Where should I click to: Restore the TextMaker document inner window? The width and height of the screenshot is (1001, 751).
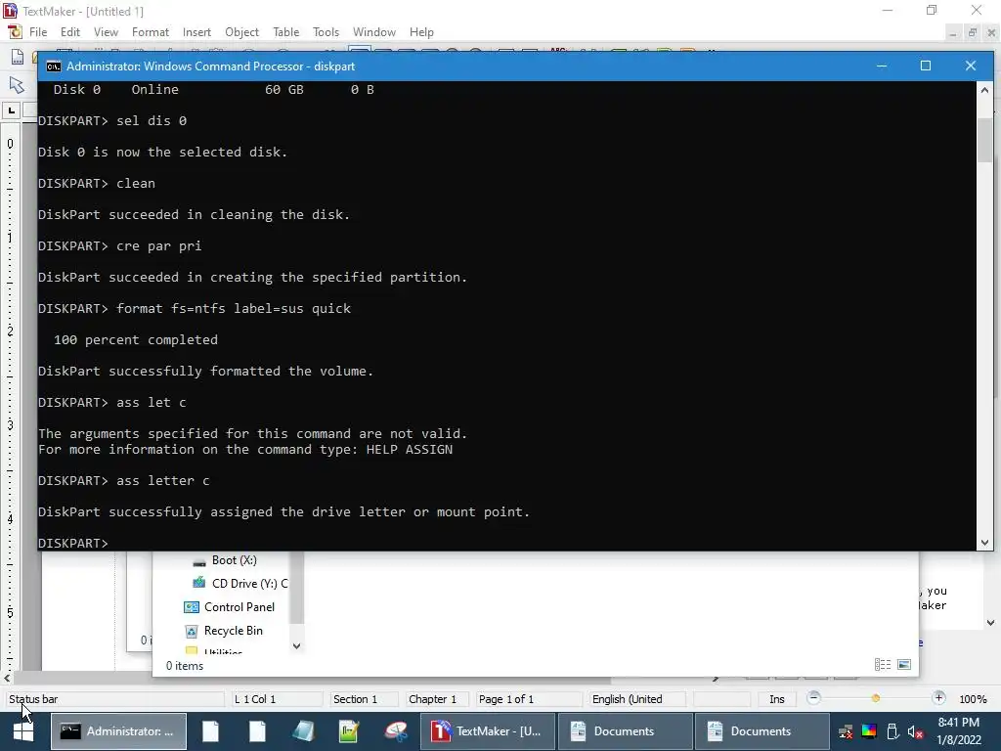click(x=973, y=32)
